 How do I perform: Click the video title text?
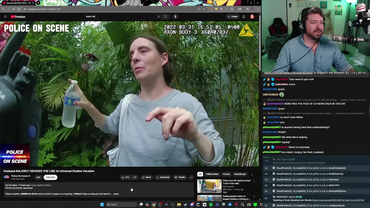[49, 171]
